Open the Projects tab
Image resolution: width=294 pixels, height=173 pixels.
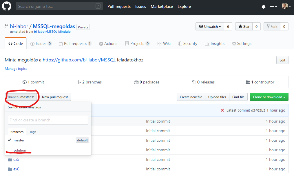(x=137, y=43)
